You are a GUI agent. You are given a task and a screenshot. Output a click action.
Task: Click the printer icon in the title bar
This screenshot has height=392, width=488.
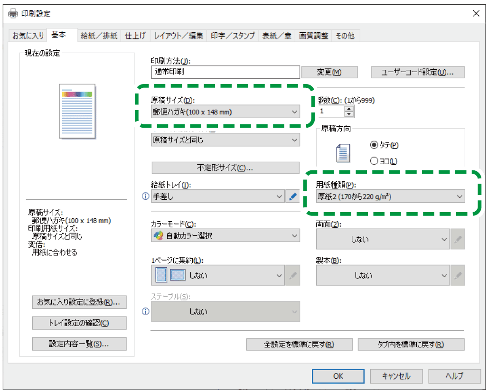tap(13, 14)
